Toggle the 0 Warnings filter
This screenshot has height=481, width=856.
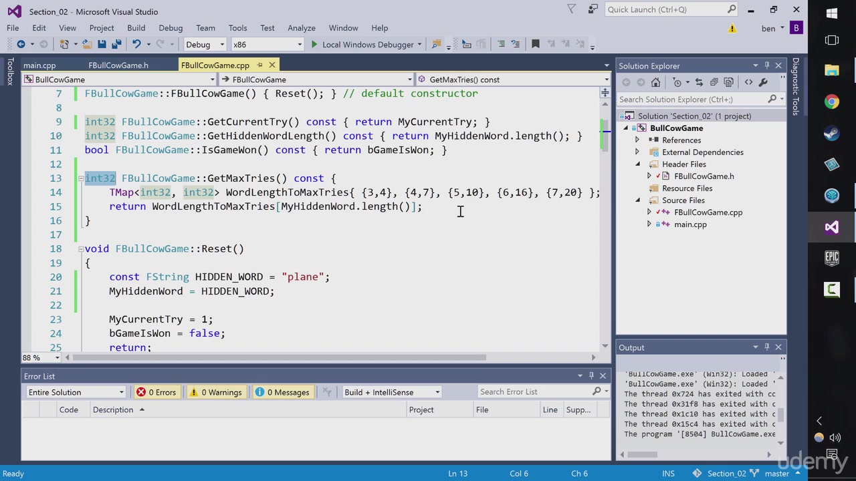click(215, 392)
